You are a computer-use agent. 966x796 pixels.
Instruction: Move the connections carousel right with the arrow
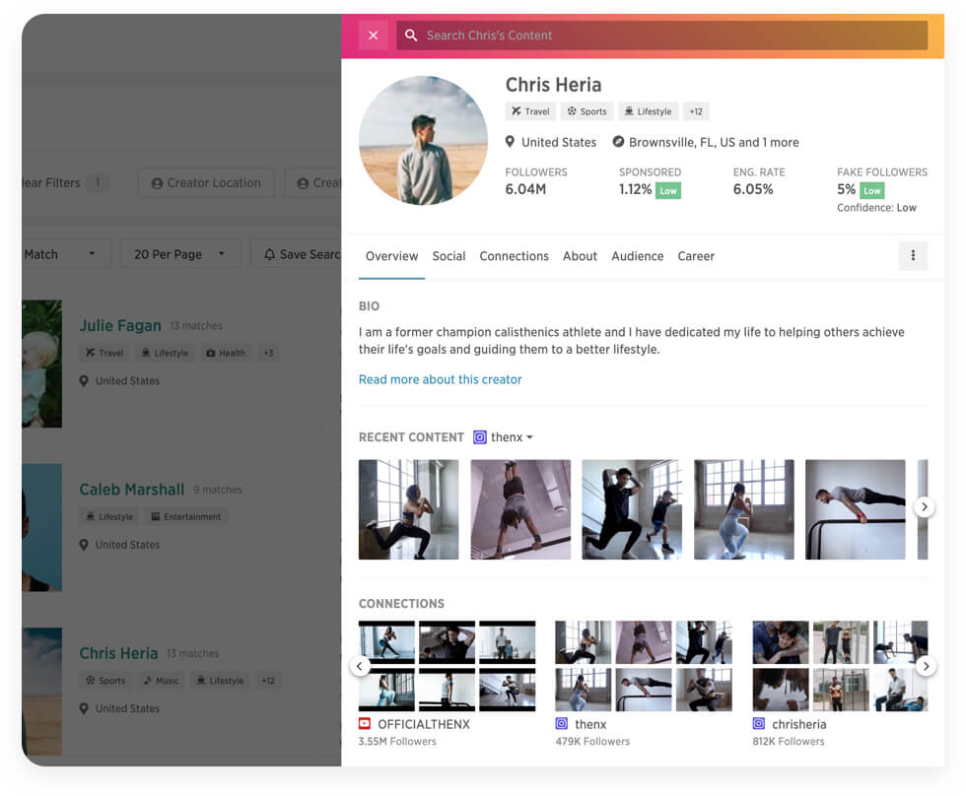[926, 666]
